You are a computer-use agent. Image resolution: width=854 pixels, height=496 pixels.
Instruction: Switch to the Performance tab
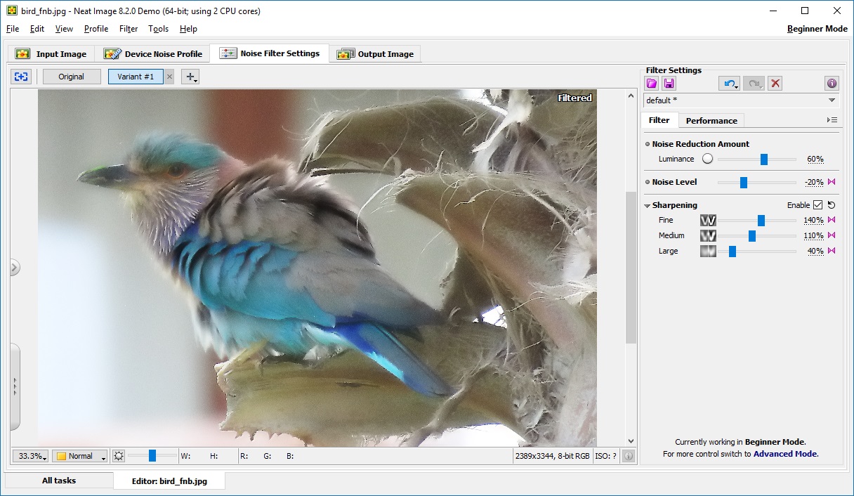tap(711, 120)
